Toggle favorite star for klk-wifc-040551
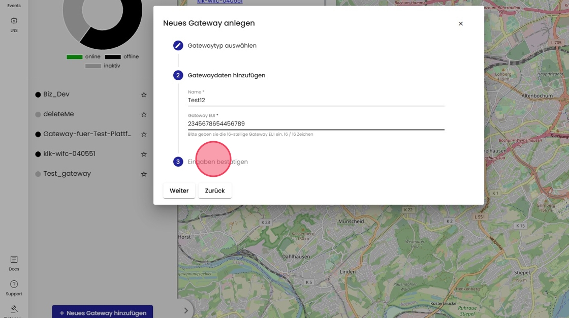The height and width of the screenshot is (318, 569). (144, 154)
